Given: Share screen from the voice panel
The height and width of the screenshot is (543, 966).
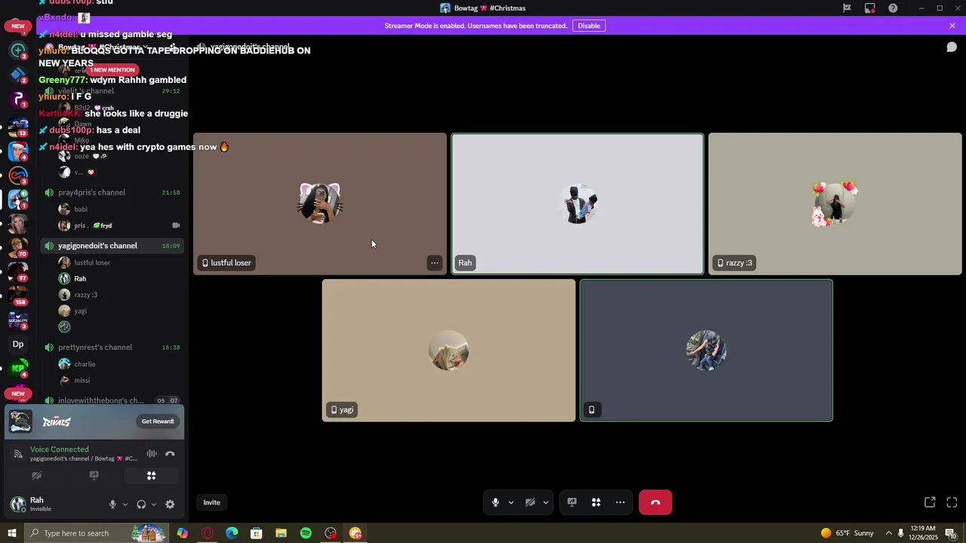Looking at the screenshot, I should click(94, 476).
